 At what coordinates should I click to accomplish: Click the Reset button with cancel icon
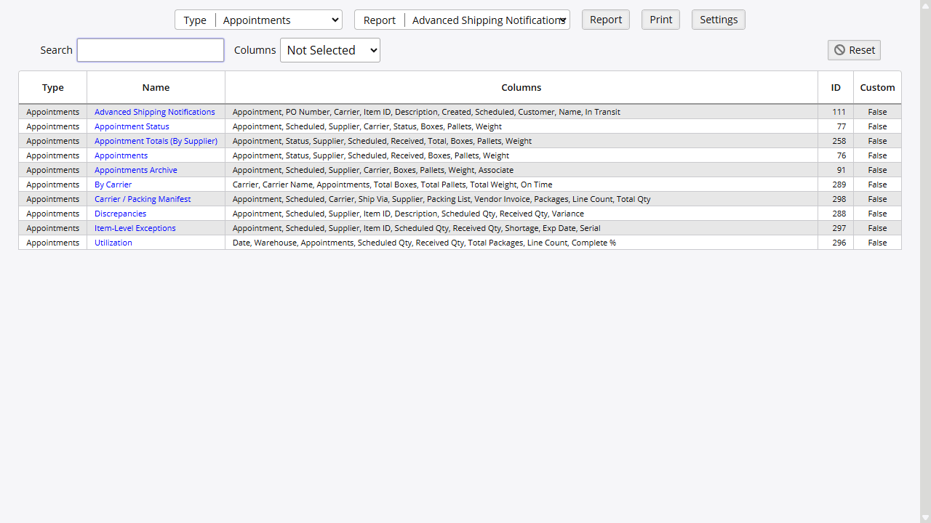point(854,50)
